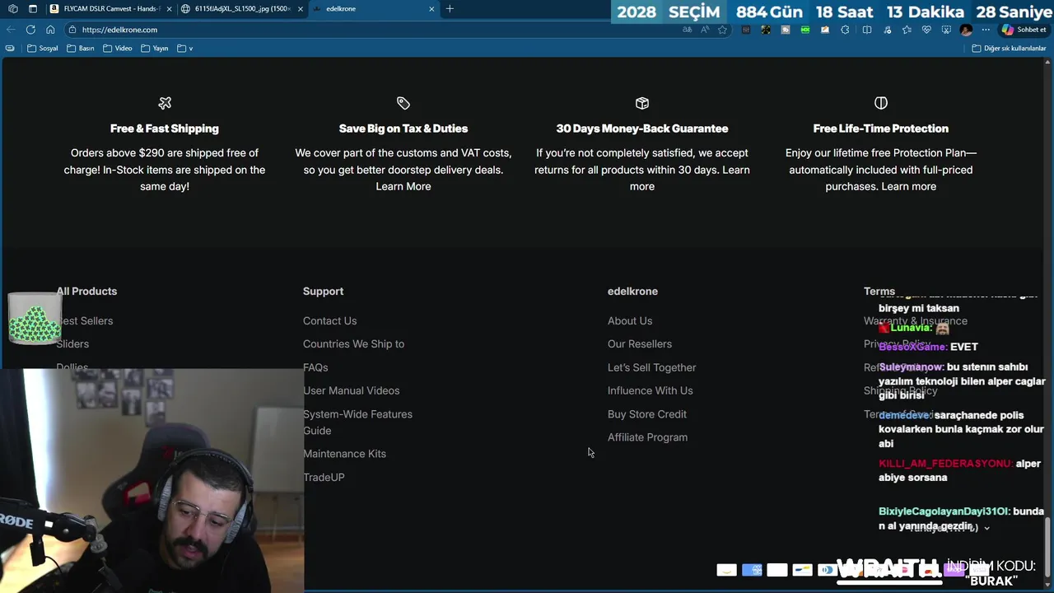
Task: Click the Diners Club payment icon
Action: 828,570
